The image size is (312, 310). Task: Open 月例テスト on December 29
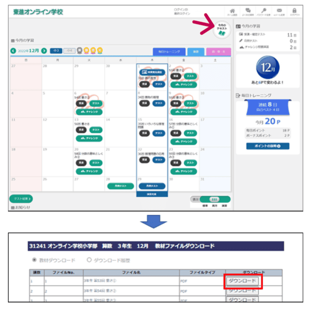pyautogui.click(x=152, y=186)
